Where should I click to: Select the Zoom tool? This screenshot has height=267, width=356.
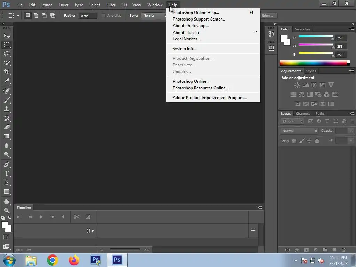pos(7,210)
